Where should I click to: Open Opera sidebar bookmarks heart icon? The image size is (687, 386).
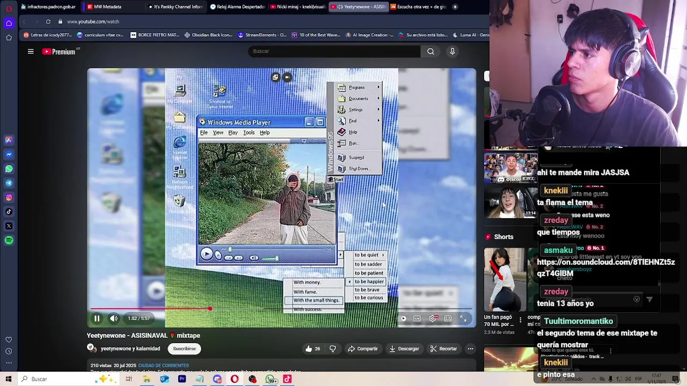[9, 340]
